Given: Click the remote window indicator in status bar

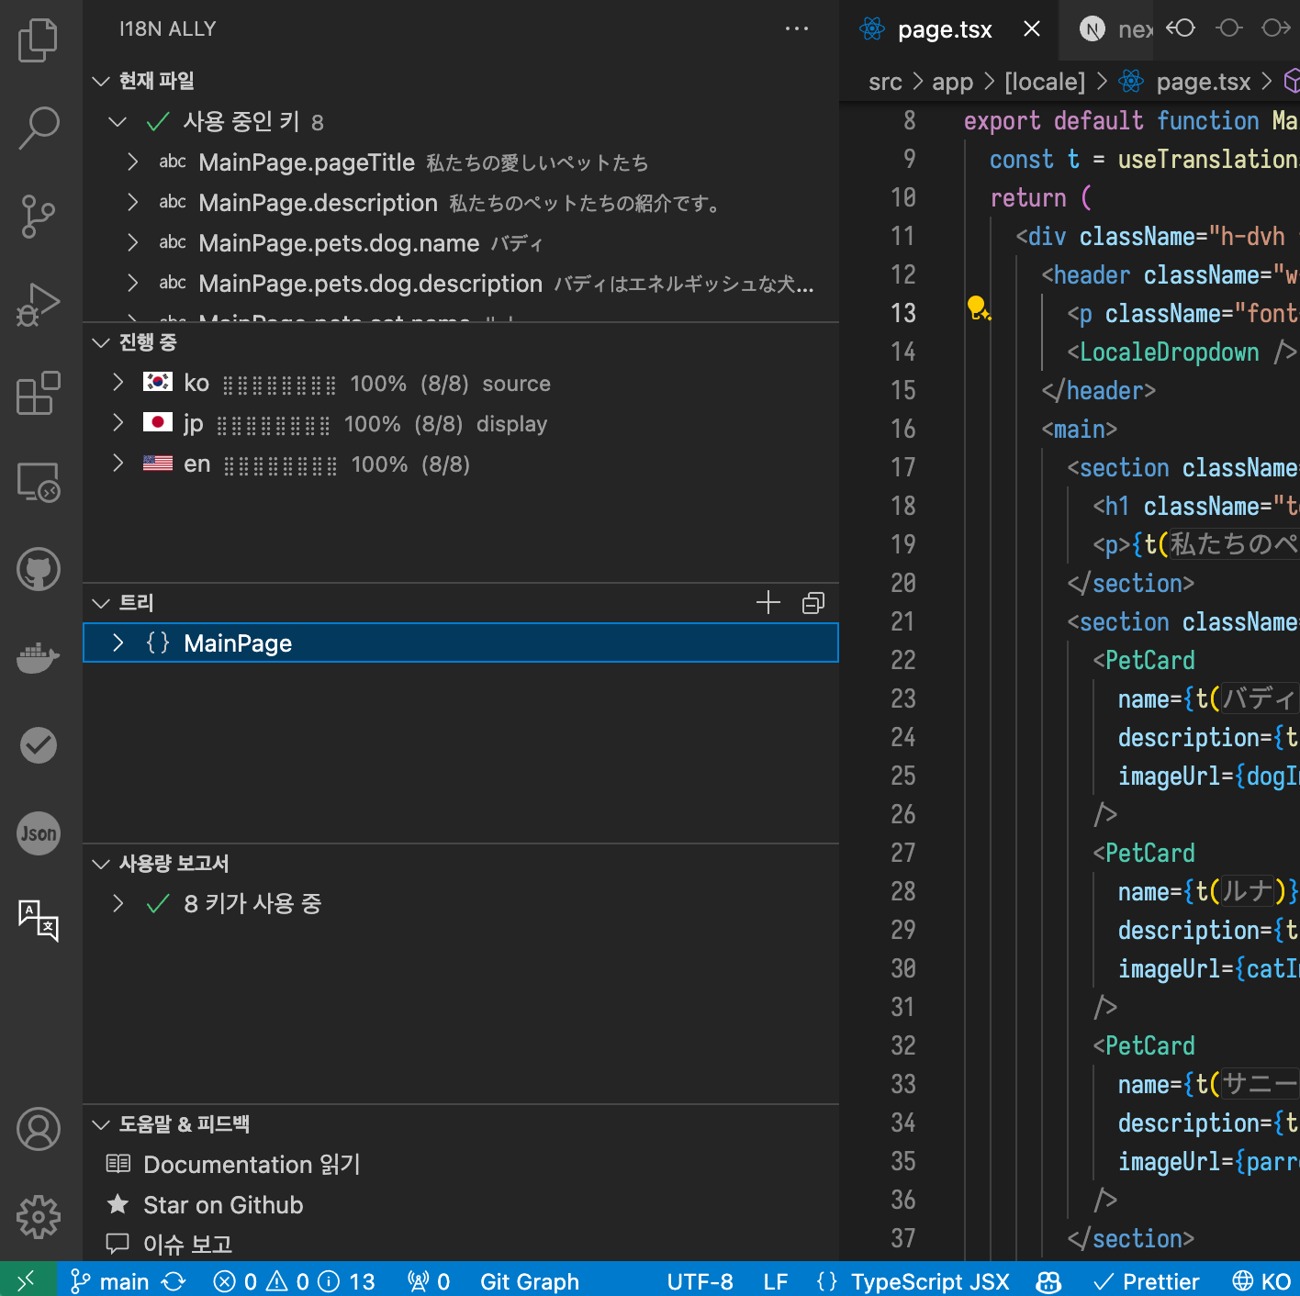Looking at the screenshot, I should [28, 1280].
